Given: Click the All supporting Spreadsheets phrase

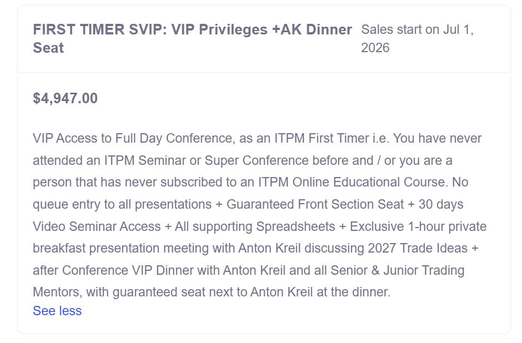Looking at the screenshot, I should point(255,226).
